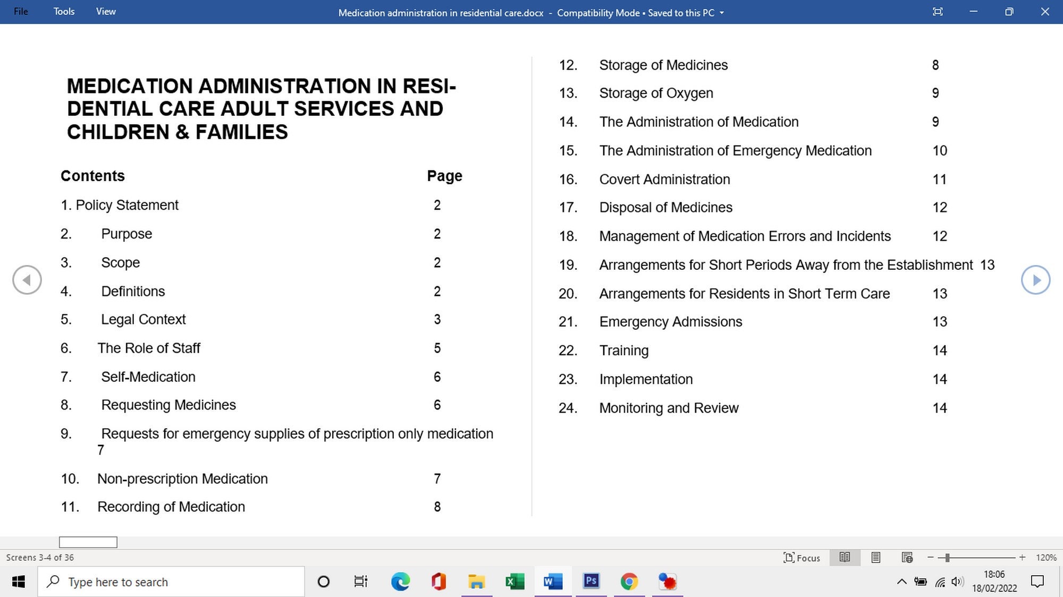
Task: Select the Web Layout view icon
Action: tap(906, 558)
